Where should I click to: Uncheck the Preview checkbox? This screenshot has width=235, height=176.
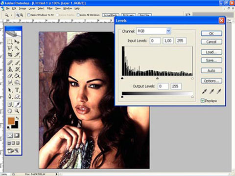(203, 101)
